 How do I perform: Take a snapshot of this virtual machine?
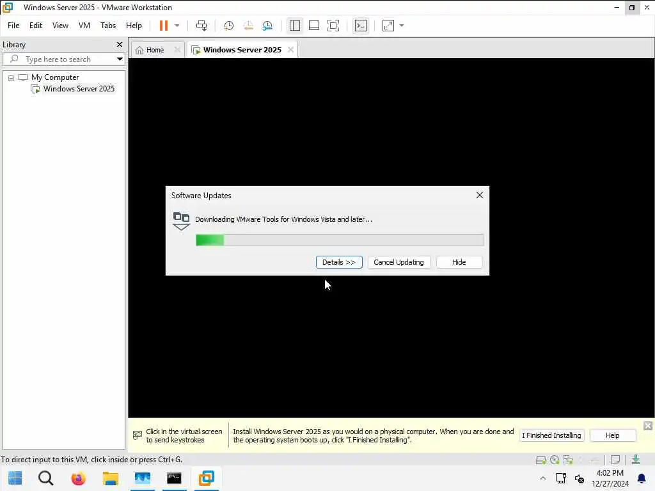point(228,26)
